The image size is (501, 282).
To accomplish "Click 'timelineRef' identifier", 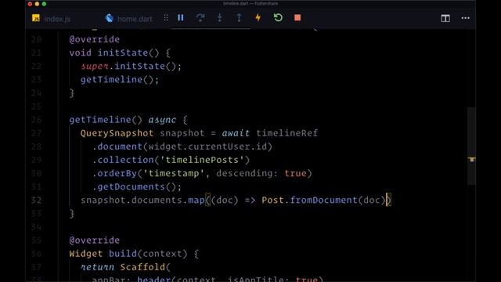I will [x=287, y=133].
